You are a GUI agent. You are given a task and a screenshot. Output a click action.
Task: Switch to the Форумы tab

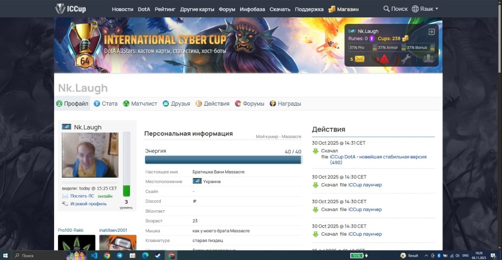coord(250,104)
